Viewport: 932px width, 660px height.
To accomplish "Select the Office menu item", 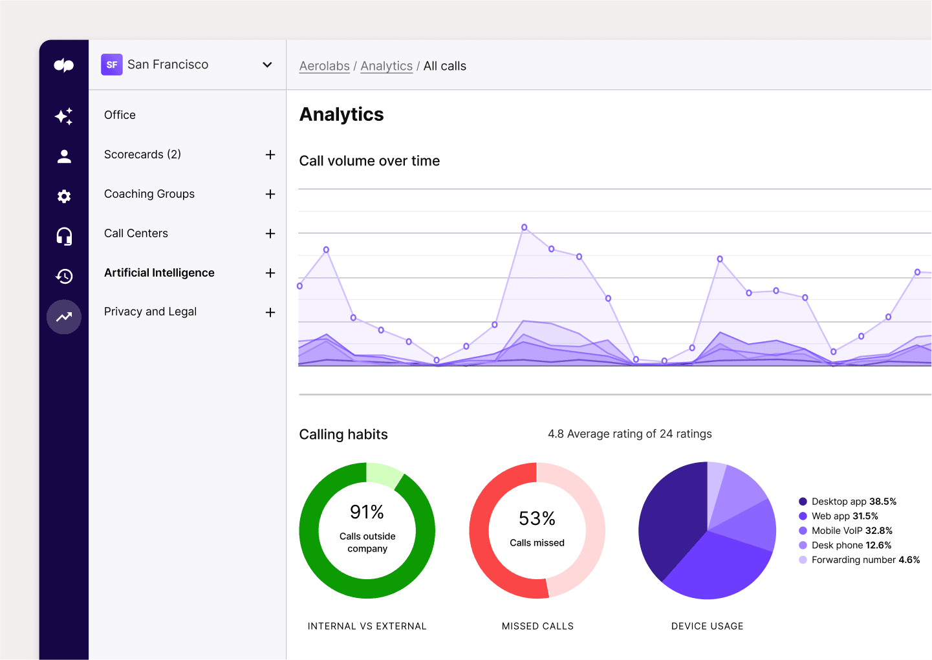I will [x=120, y=114].
